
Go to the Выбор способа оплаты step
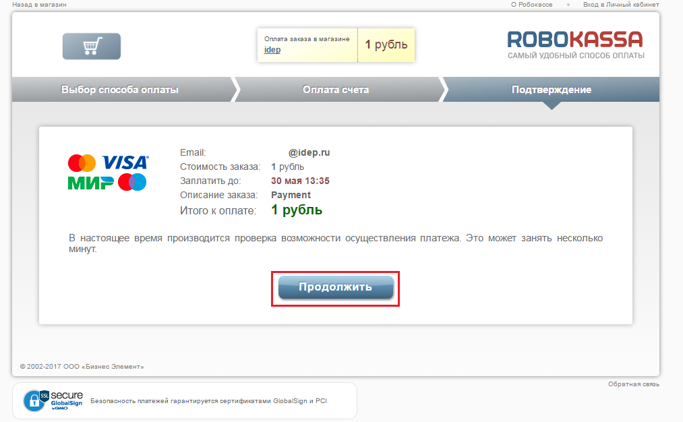120,90
